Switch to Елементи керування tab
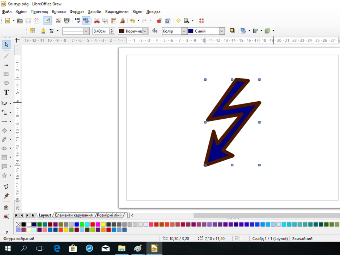This screenshot has height=255, width=340. pos(74,215)
